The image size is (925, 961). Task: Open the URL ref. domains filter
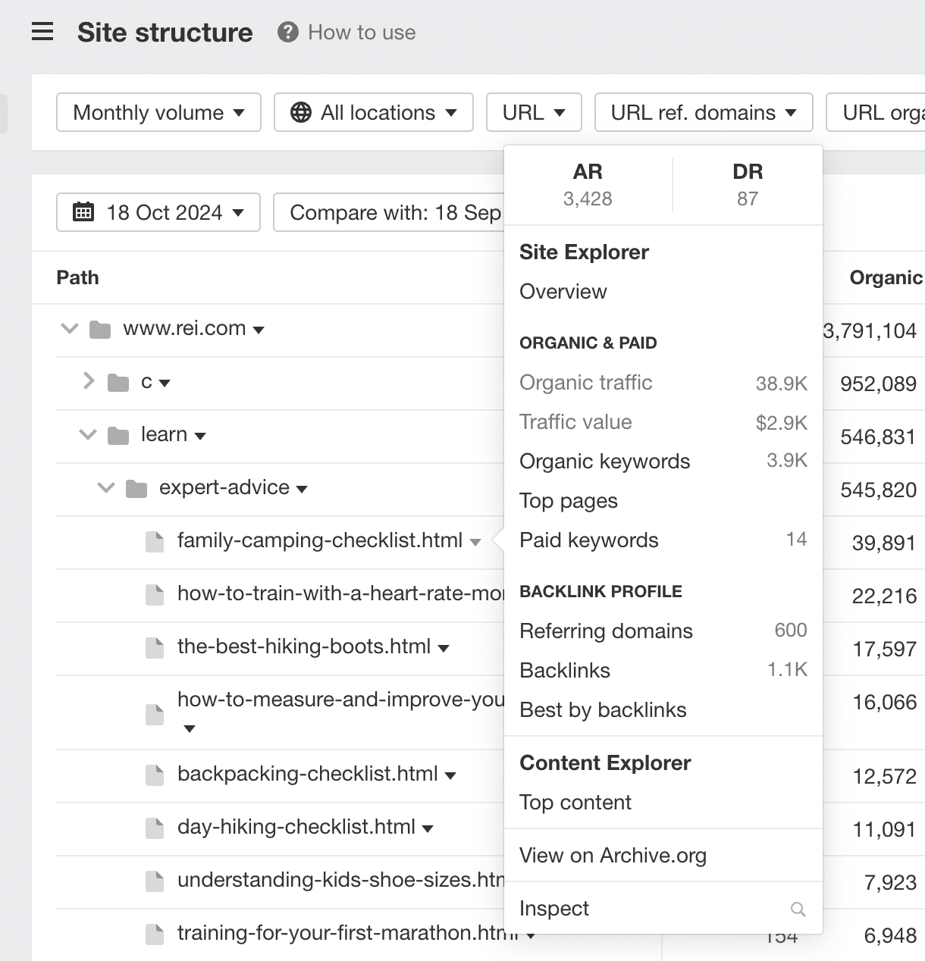[x=704, y=112]
